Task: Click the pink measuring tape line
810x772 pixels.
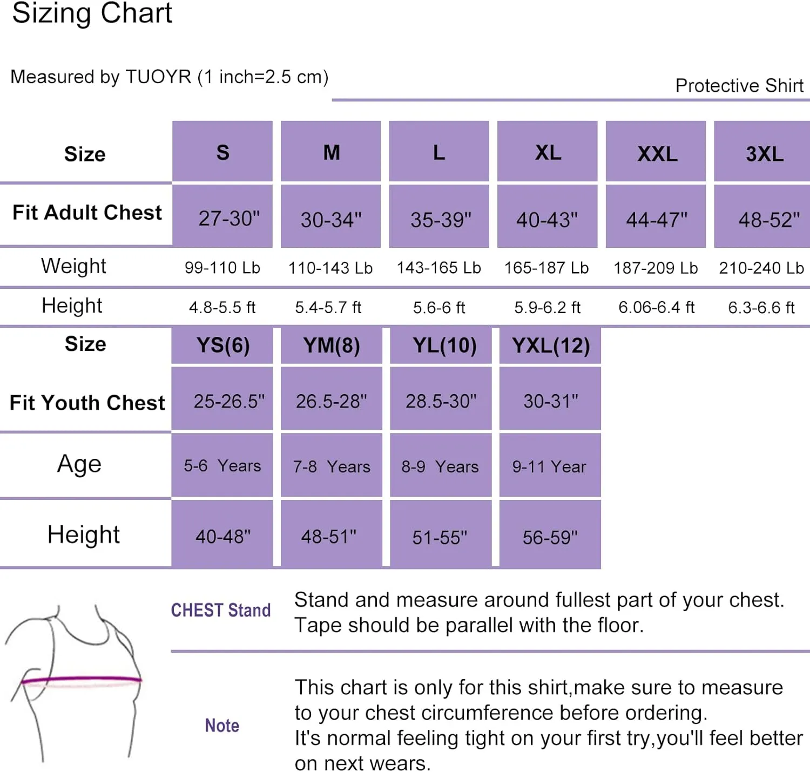Action: (x=81, y=680)
